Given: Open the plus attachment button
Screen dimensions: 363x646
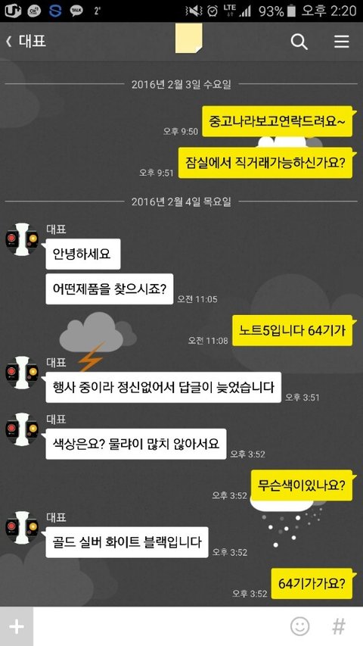Looking at the screenshot, I should (x=17, y=626).
